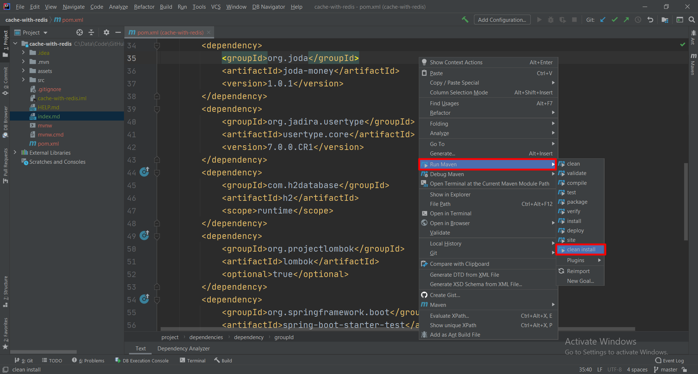Toggle the Commit tool window stripe button
The width and height of the screenshot is (698, 374).
click(x=5, y=81)
